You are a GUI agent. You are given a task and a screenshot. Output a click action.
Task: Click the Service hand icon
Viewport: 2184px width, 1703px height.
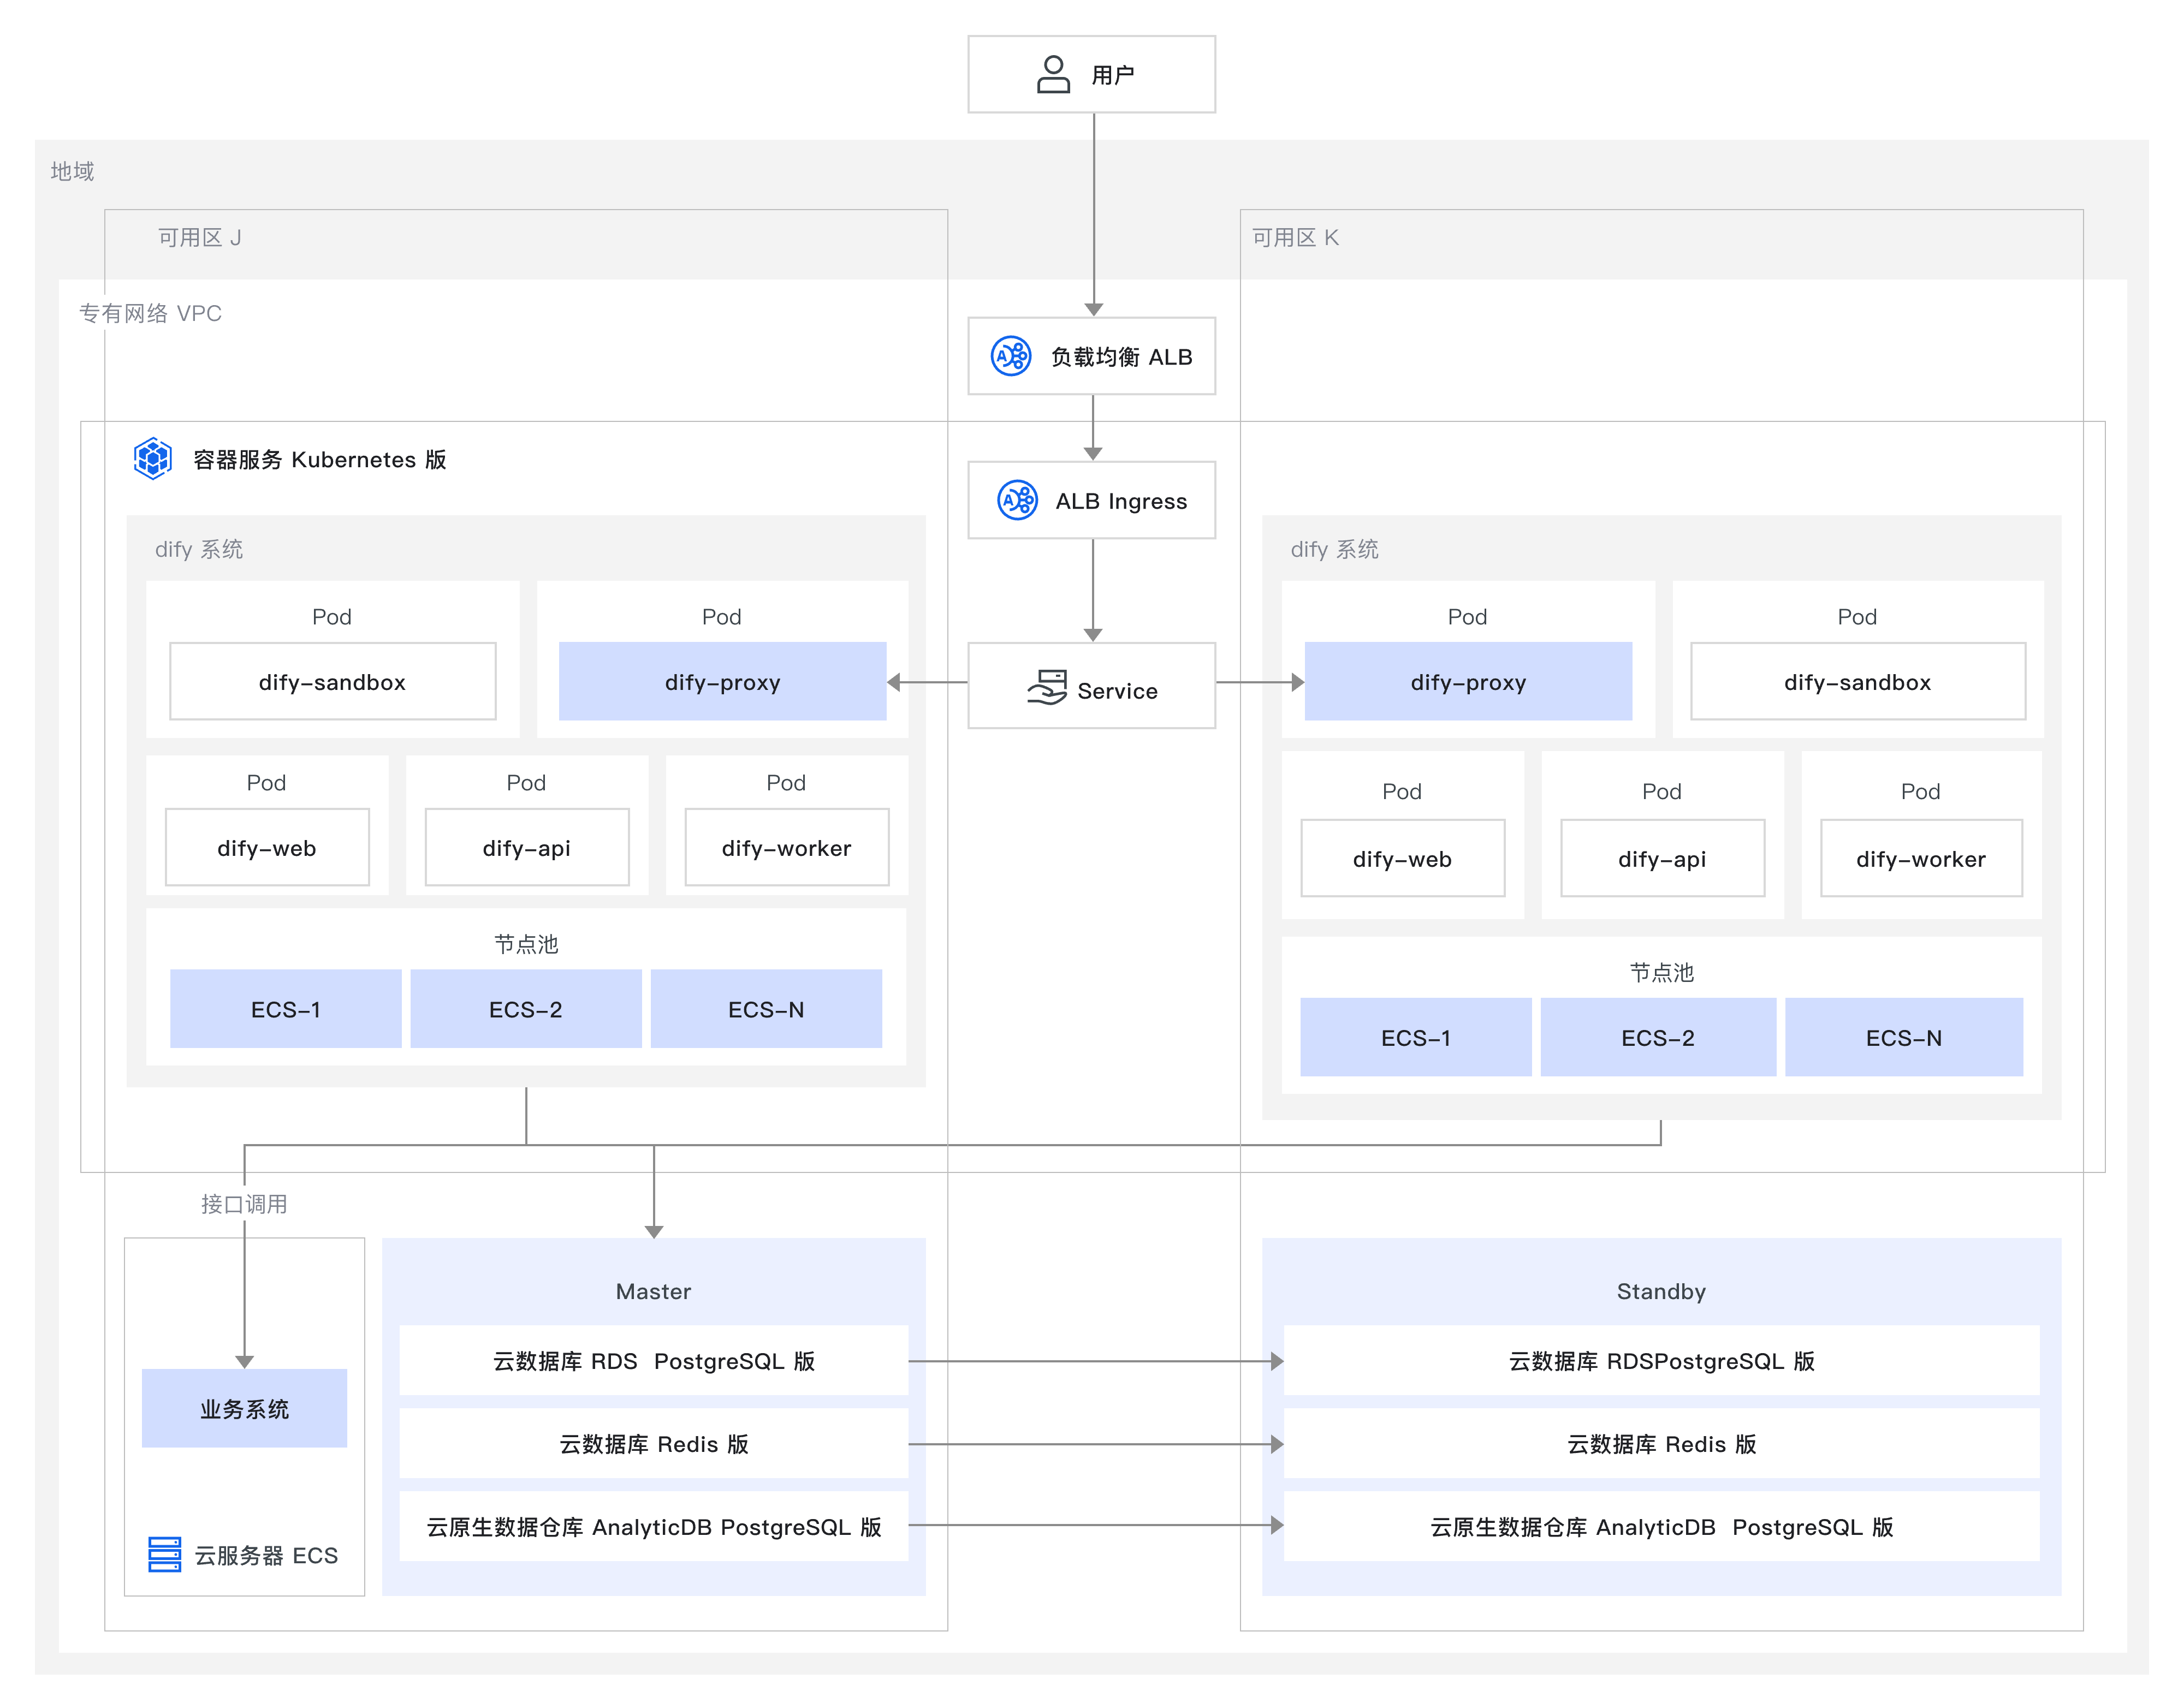click(x=1046, y=688)
